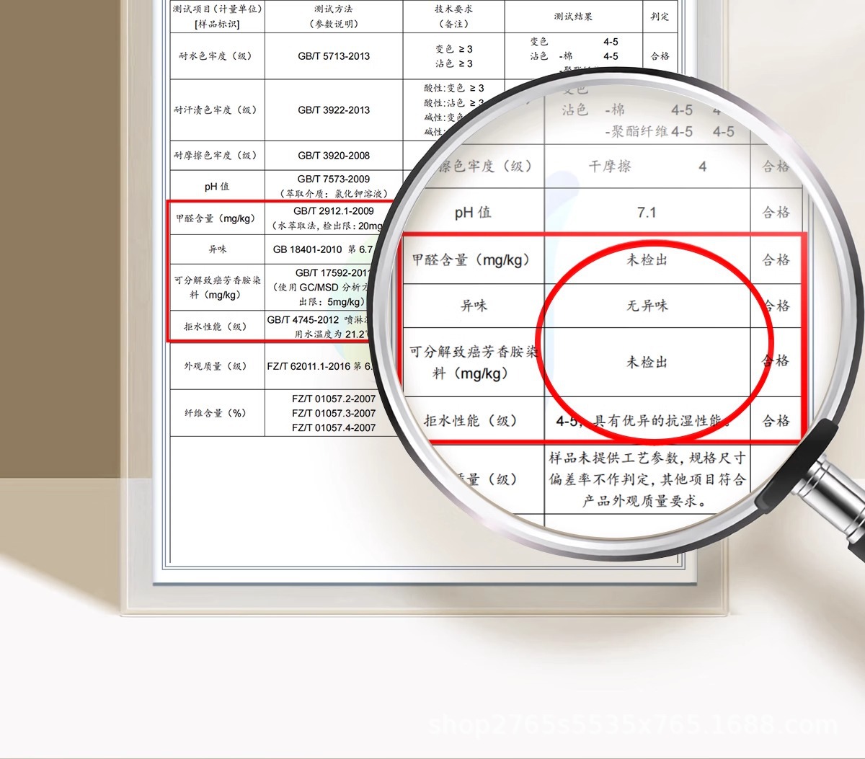The height and width of the screenshot is (759, 865).
Task: Click '合格' in the 耐水色牢度 row
Action: click(660, 56)
